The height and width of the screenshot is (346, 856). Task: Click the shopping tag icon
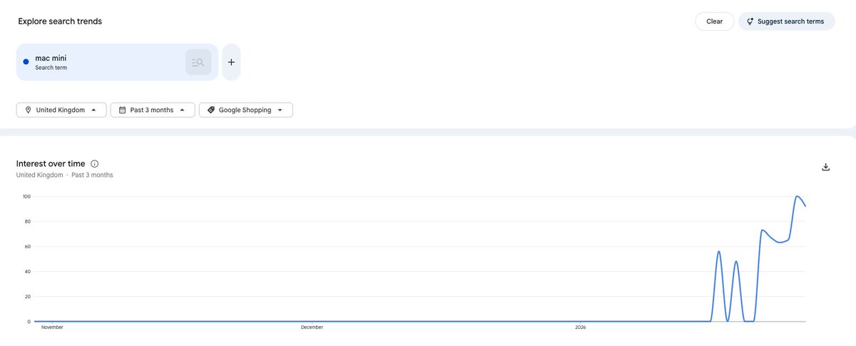[211, 110]
